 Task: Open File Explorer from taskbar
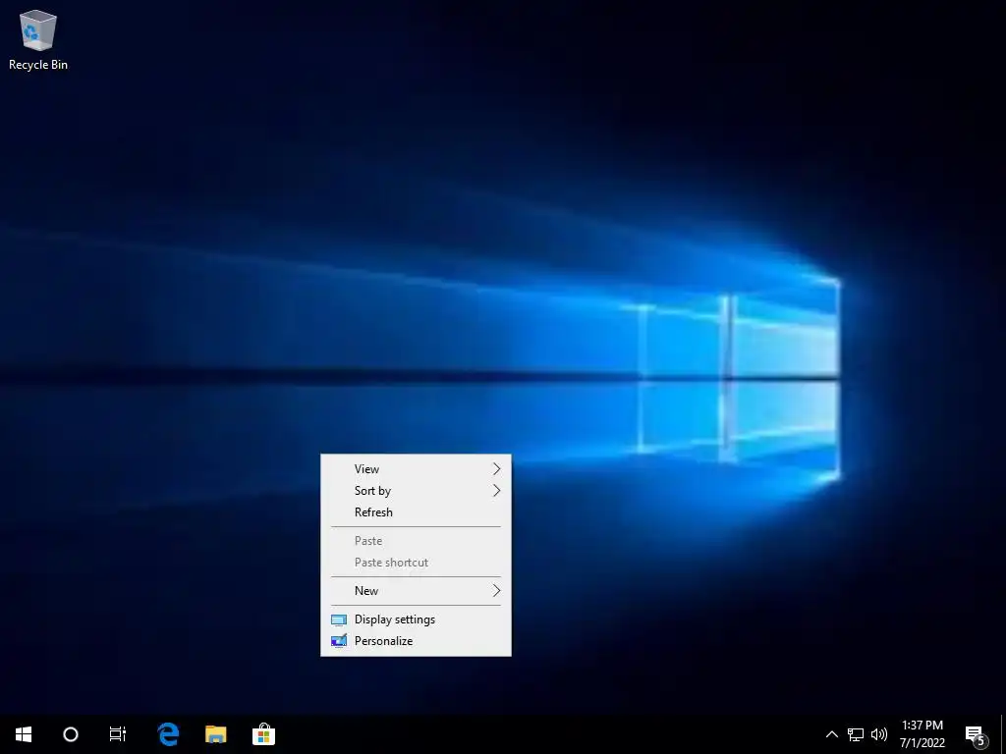pyautogui.click(x=215, y=734)
